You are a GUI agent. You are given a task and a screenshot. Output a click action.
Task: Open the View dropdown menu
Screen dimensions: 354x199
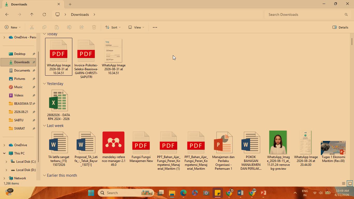[136, 27]
